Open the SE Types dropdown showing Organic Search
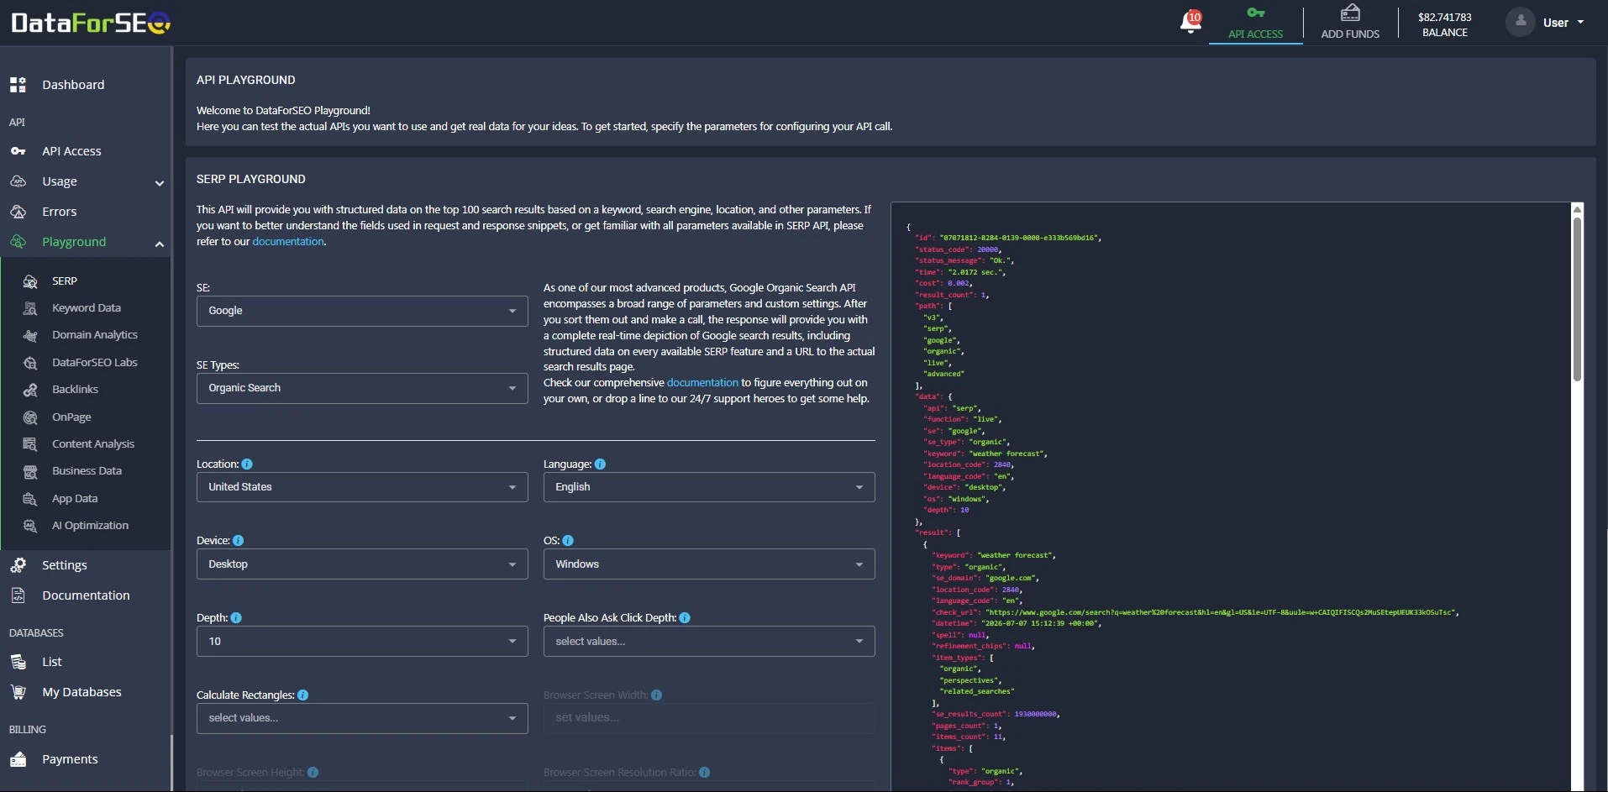The height and width of the screenshot is (792, 1608). [x=362, y=388]
